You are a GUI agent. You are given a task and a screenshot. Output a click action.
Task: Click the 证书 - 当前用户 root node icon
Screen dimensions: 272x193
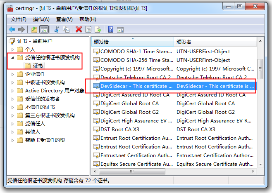(12, 41)
